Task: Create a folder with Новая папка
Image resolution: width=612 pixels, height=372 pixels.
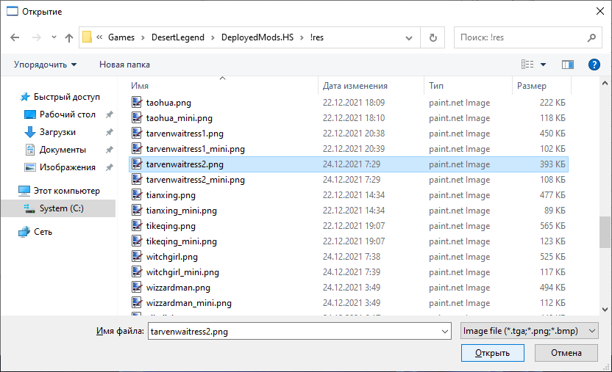Action: [124, 65]
